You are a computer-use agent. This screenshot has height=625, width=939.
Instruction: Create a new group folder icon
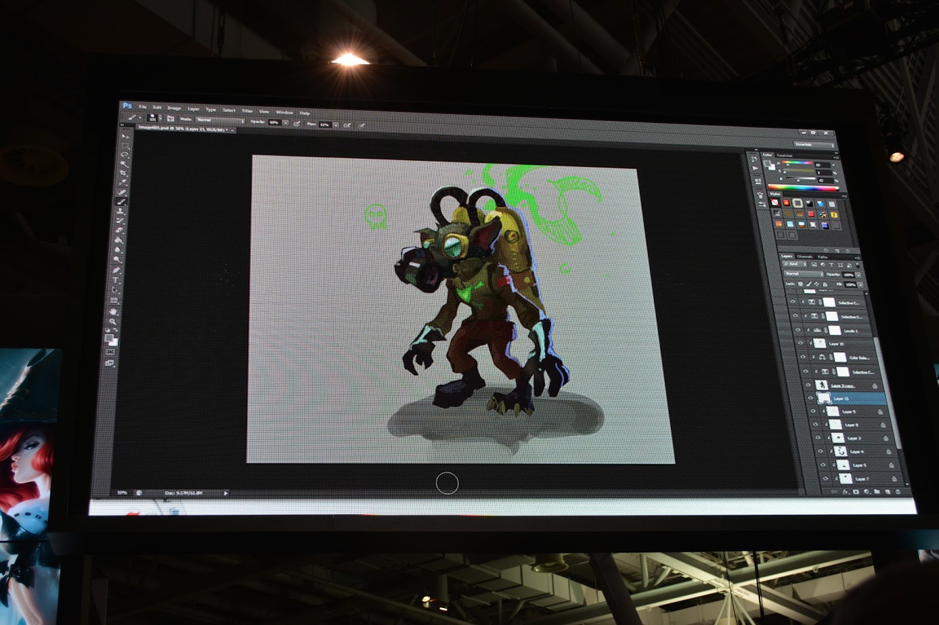[877, 492]
